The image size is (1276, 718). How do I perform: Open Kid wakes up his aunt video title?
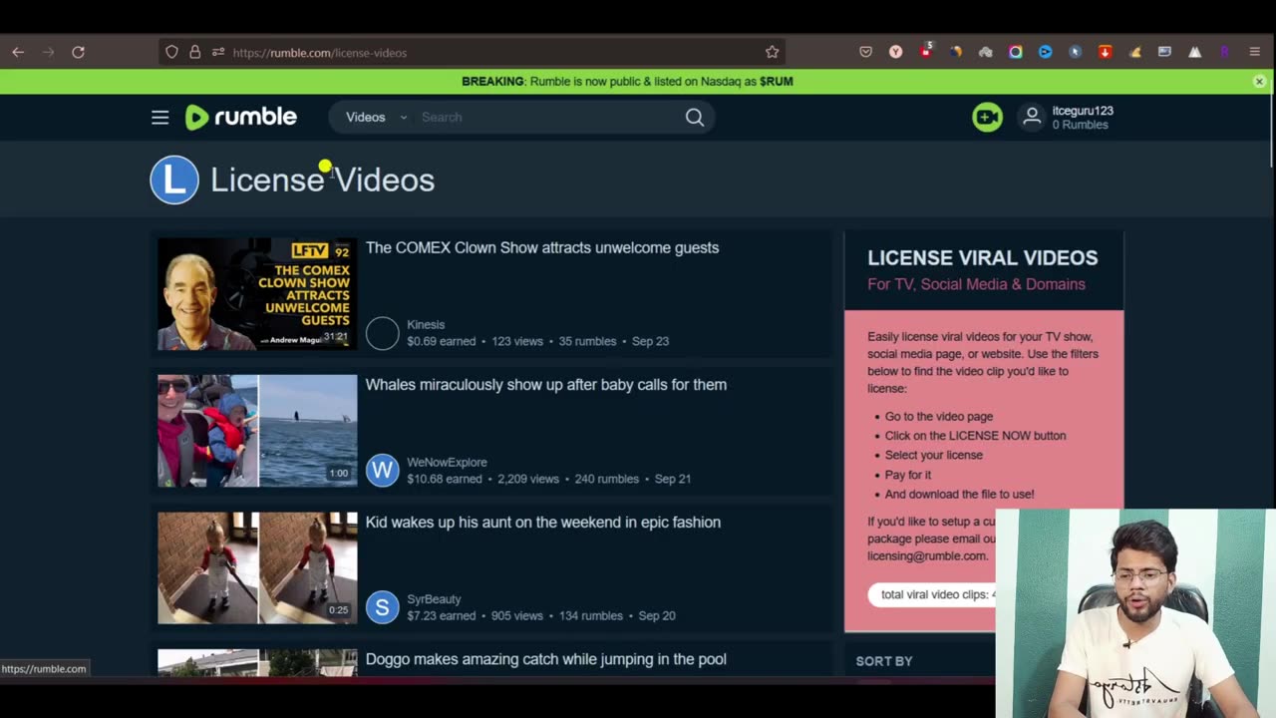pos(543,523)
